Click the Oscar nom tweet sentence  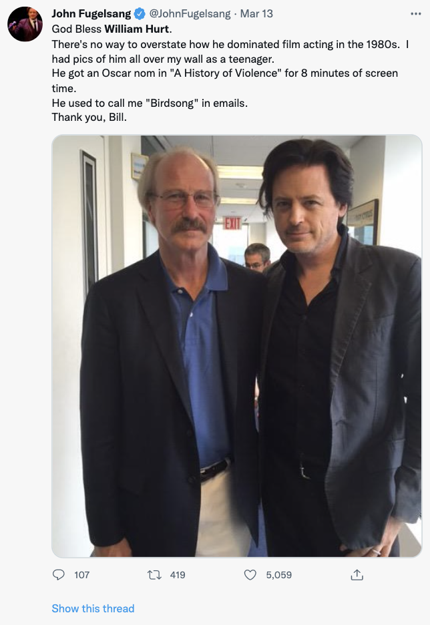pyautogui.click(x=225, y=81)
